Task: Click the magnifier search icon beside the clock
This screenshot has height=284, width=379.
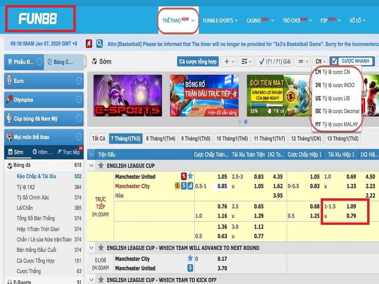Action: pyautogui.click(x=99, y=44)
